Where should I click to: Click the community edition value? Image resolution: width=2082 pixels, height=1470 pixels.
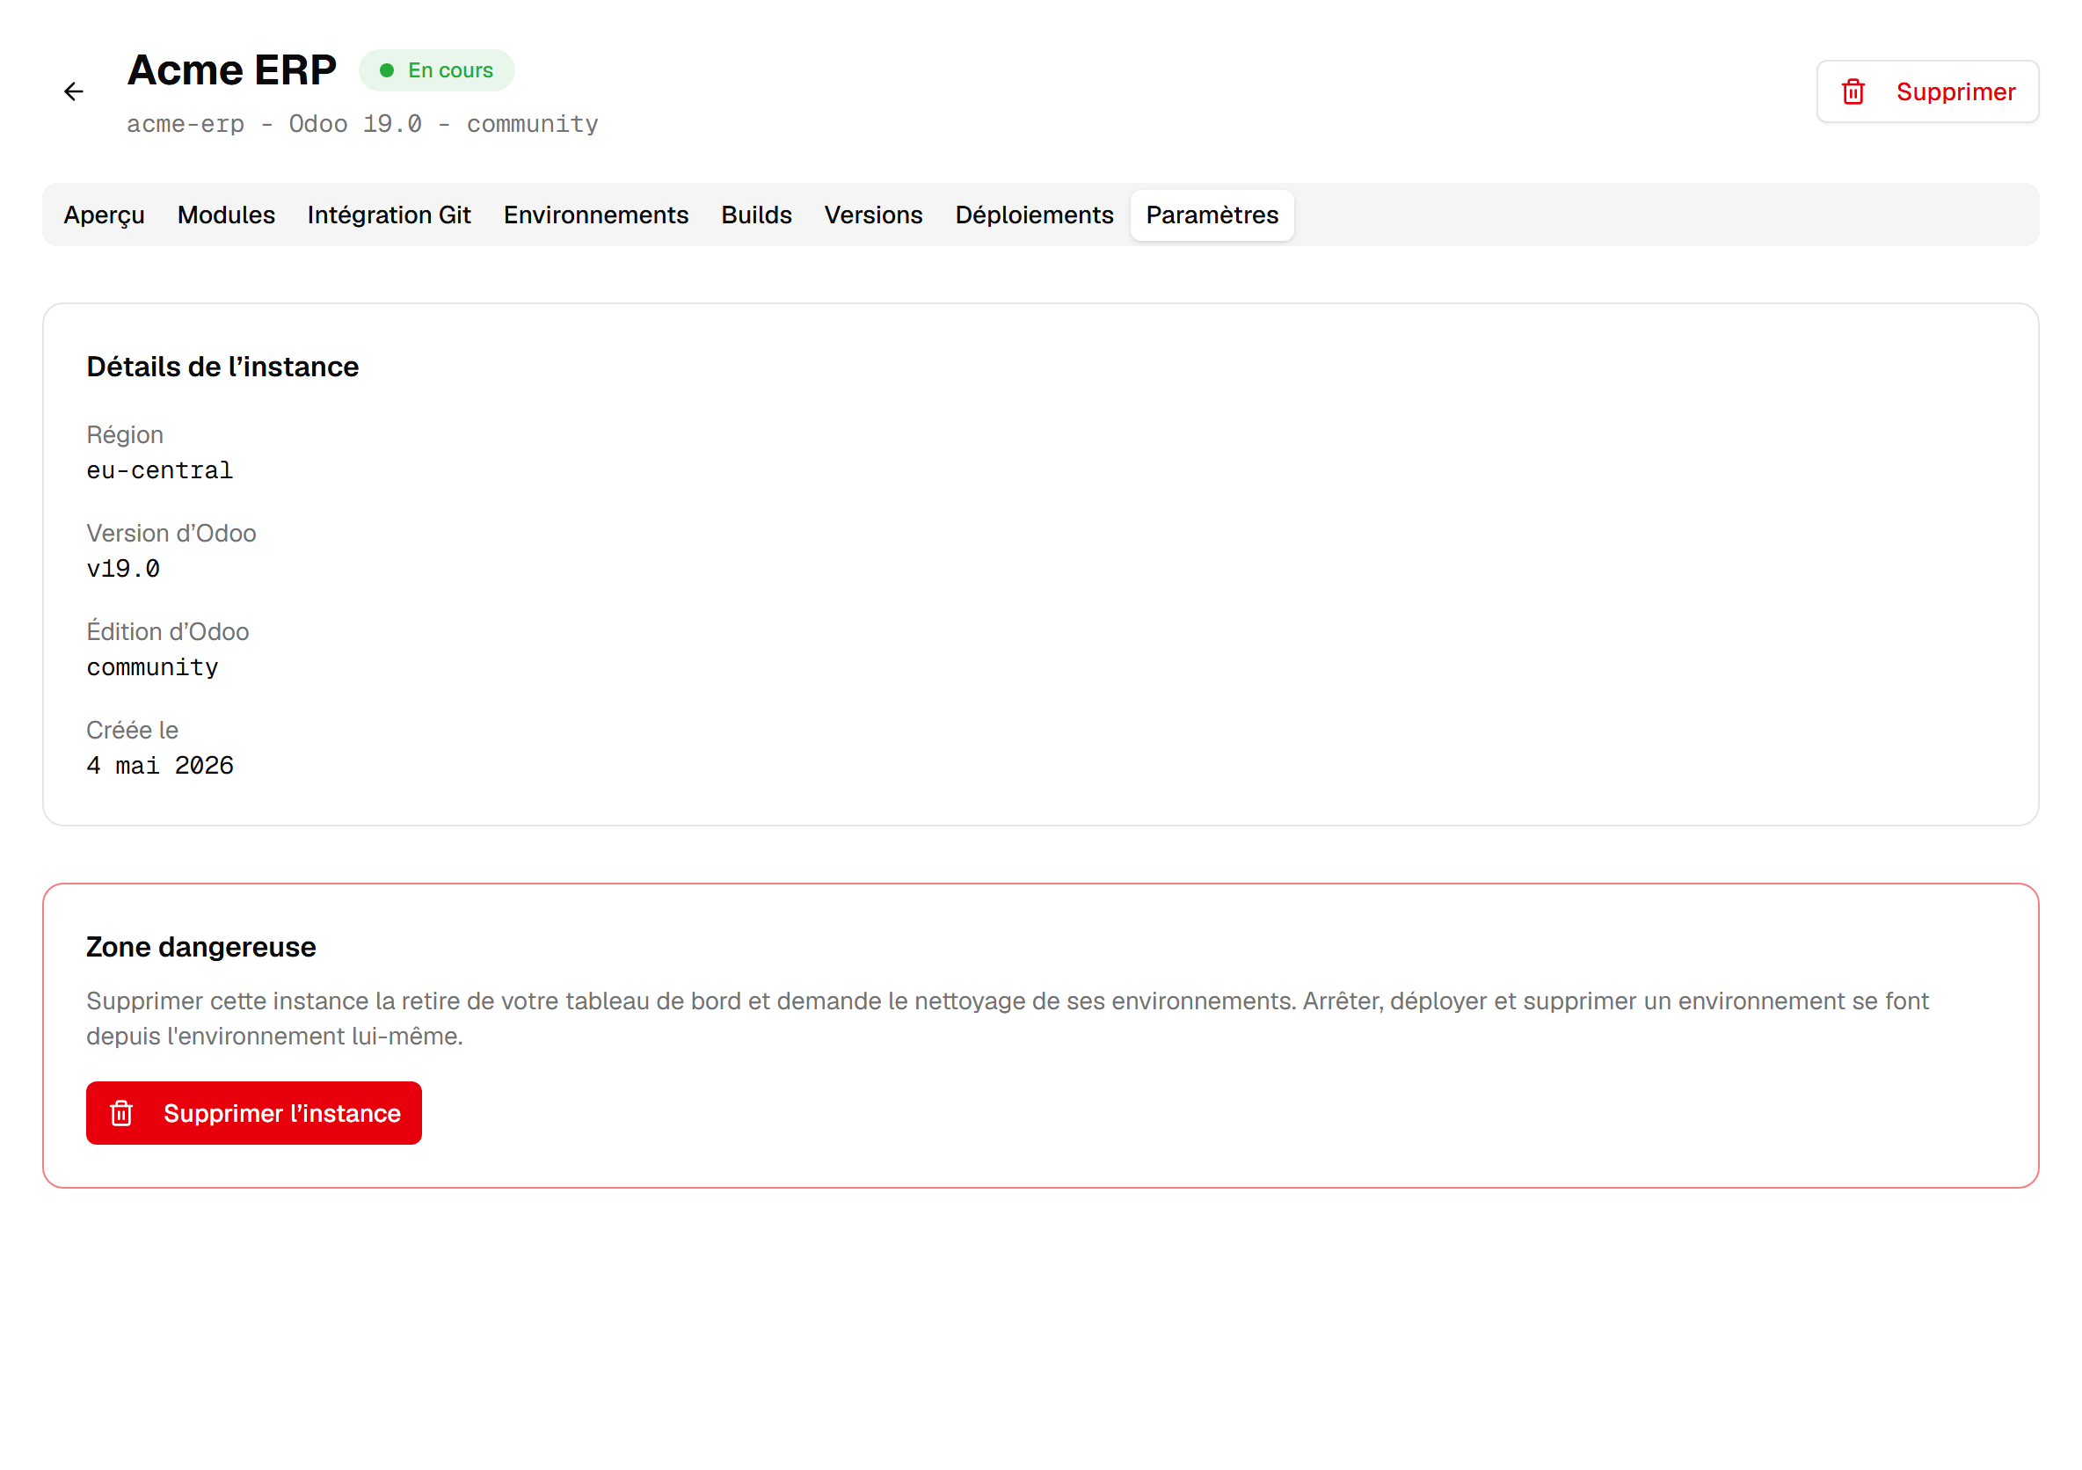tap(152, 667)
